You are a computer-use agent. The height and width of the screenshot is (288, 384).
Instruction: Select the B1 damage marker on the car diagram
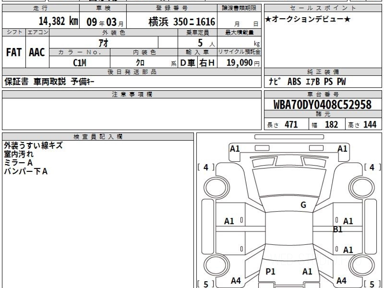[x=338, y=229]
